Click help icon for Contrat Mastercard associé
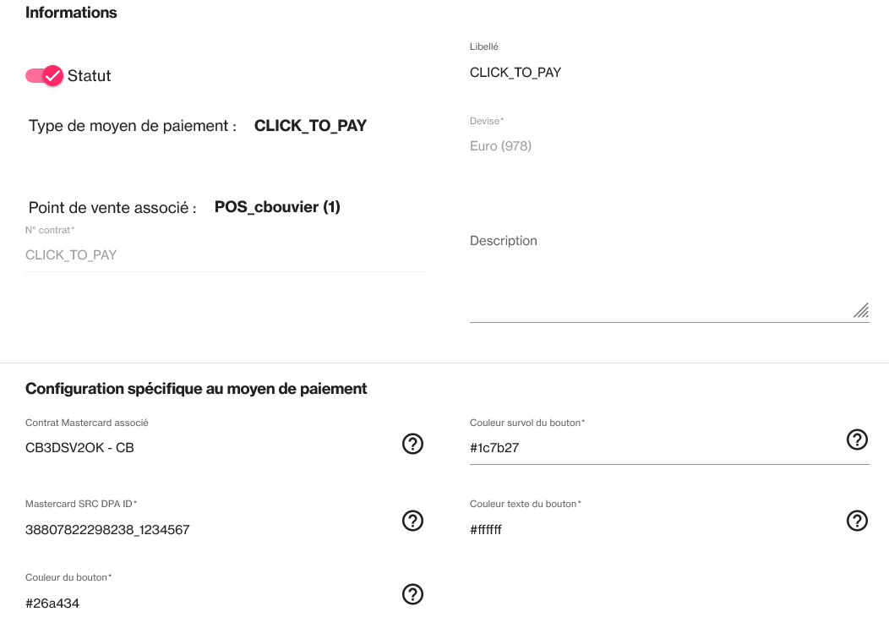889x628 pixels. pos(412,443)
